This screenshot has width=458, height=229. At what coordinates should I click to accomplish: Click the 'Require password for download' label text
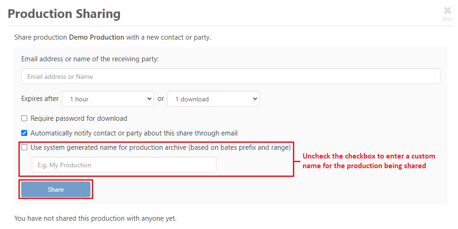(x=79, y=118)
